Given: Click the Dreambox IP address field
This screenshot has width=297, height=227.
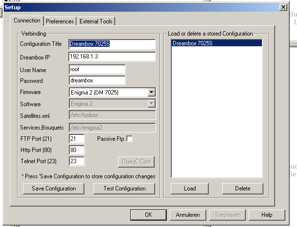Looking at the screenshot, I should (x=112, y=57).
